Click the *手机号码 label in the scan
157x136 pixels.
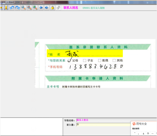(x=55, y=67)
